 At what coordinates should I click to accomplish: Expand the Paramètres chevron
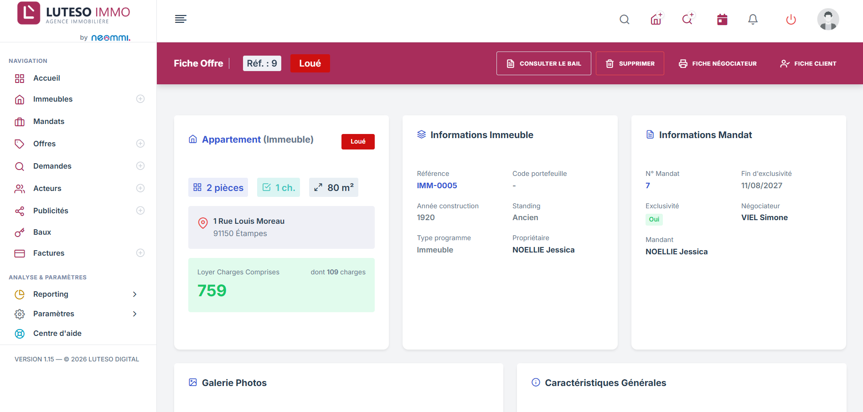(134, 314)
